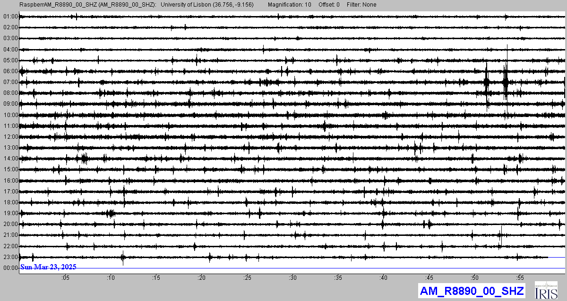Click the :25 minute axis label

[x=247, y=278]
